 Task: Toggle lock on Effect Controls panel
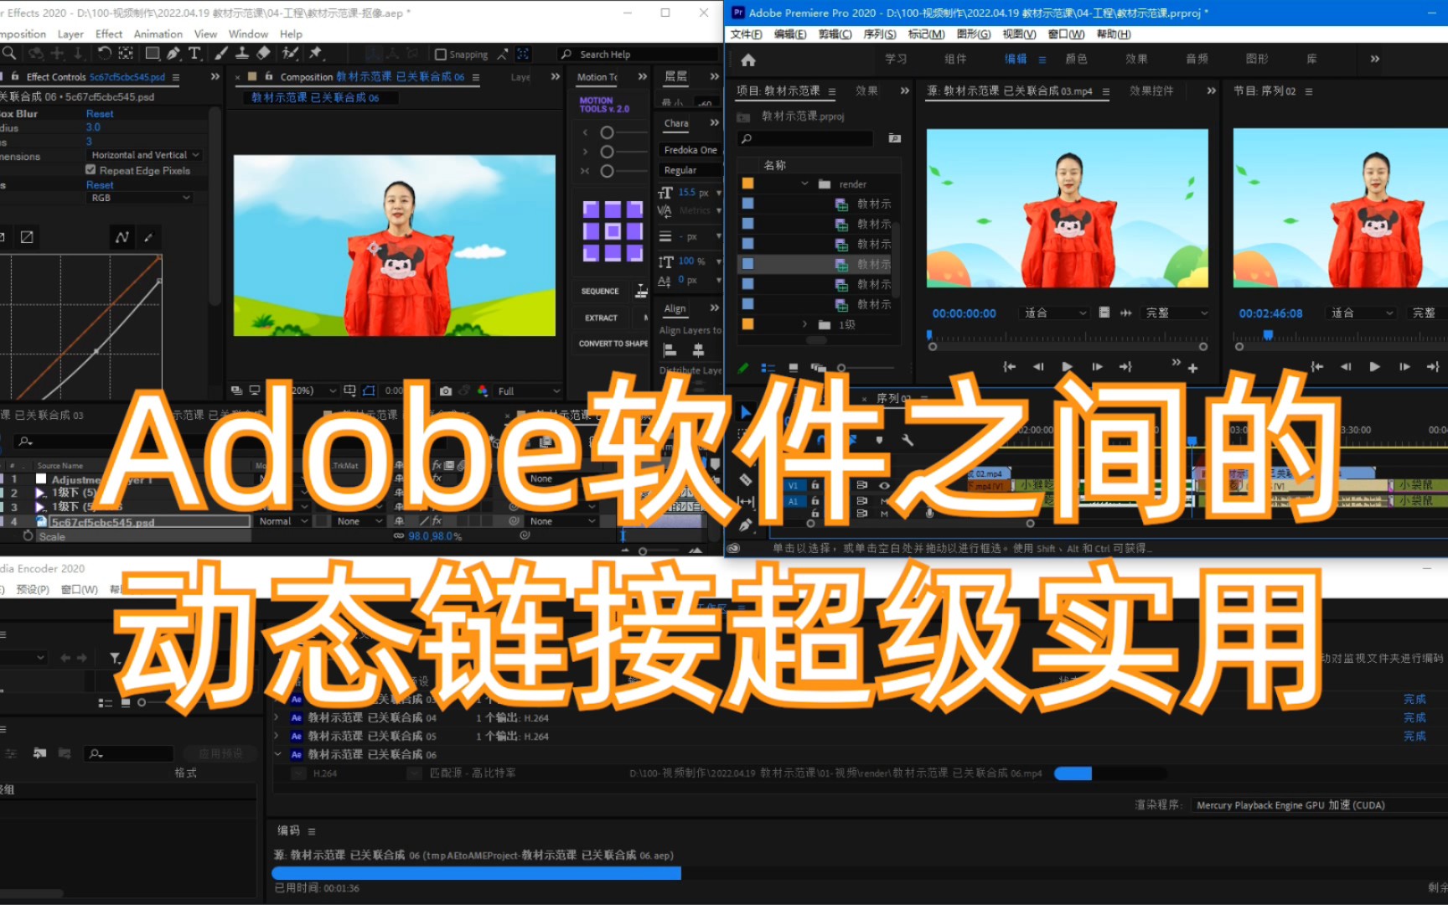pyautogui.click(x=16, y=77)
